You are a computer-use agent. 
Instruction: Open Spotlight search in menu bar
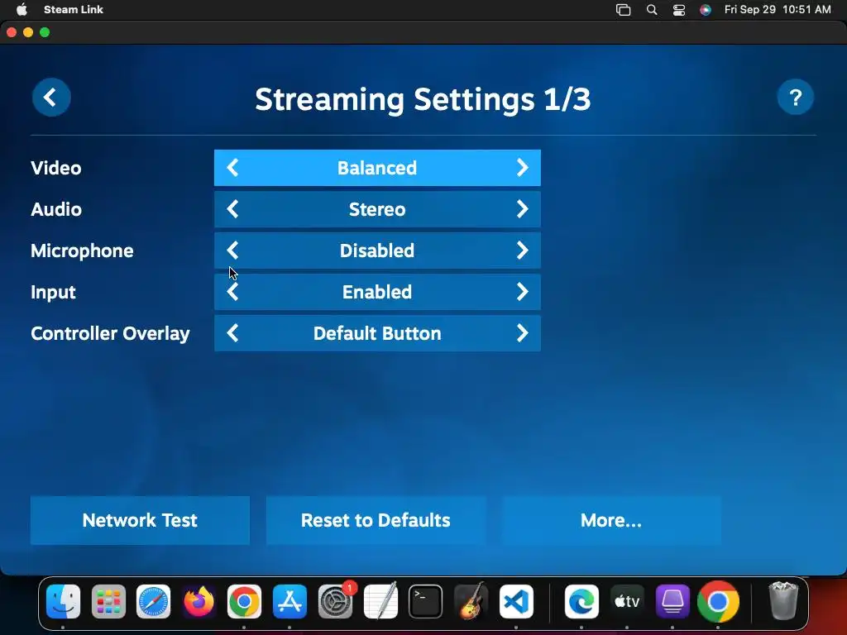coord(652,10)
